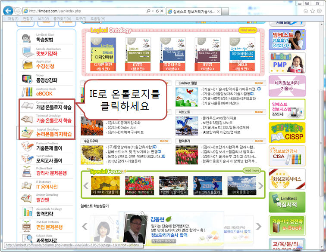The image size is (326, 252).
Task: Open the 디자인 패턴 book thumbnail
Action: (103, 54)
